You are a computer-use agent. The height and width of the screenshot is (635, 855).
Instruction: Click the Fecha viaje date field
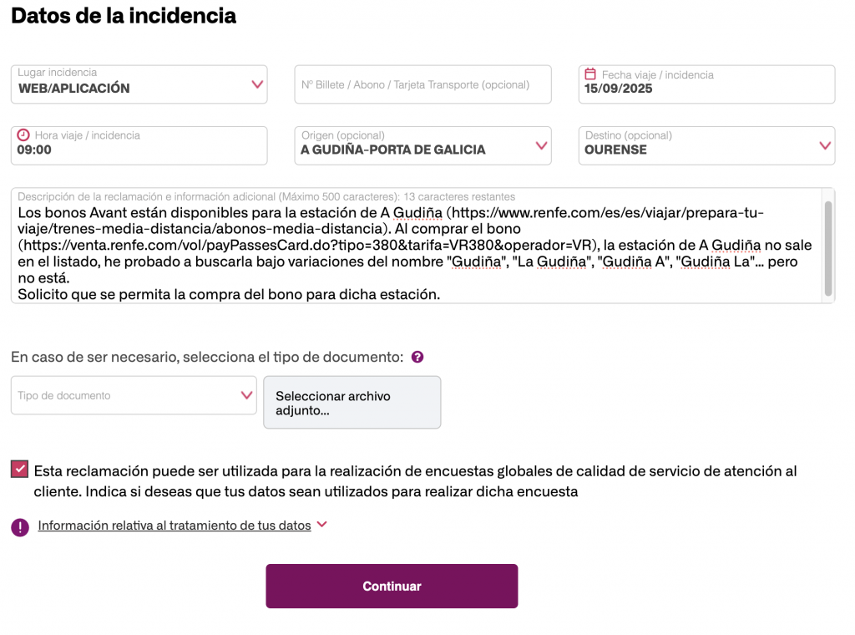[706, 89]
